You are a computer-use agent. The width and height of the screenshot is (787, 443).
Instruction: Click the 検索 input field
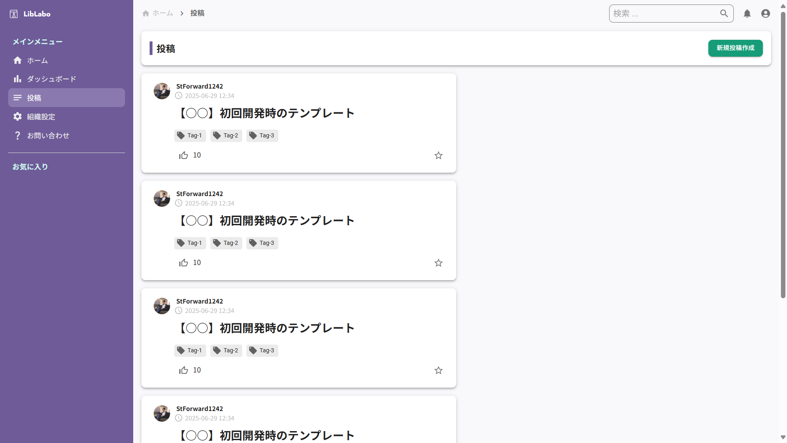pyautogui.click(x=664, y=14)
